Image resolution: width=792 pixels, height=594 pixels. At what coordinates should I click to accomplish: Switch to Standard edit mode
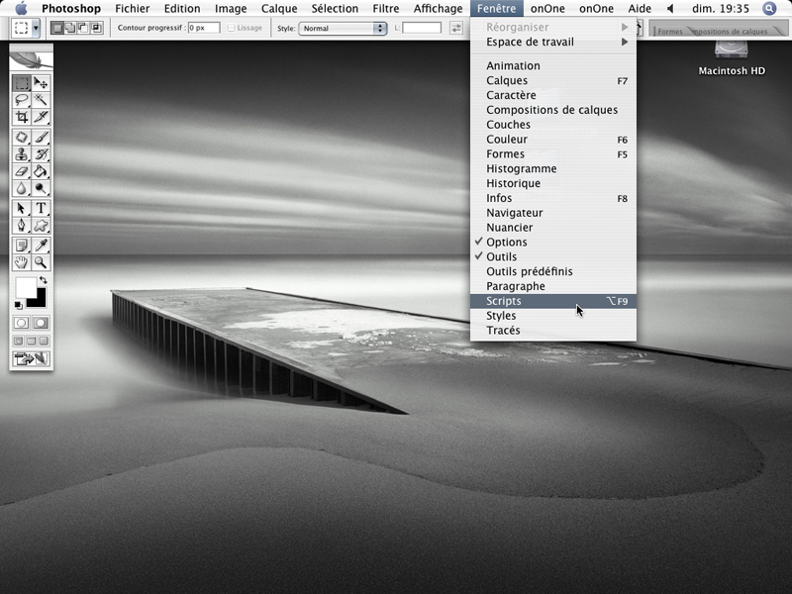[x=21, y=323]
